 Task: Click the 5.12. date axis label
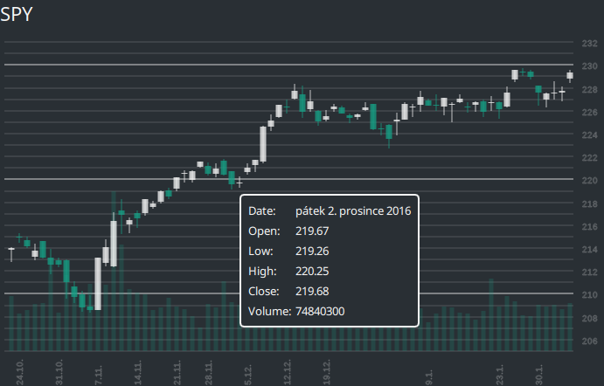coord(248,376)
